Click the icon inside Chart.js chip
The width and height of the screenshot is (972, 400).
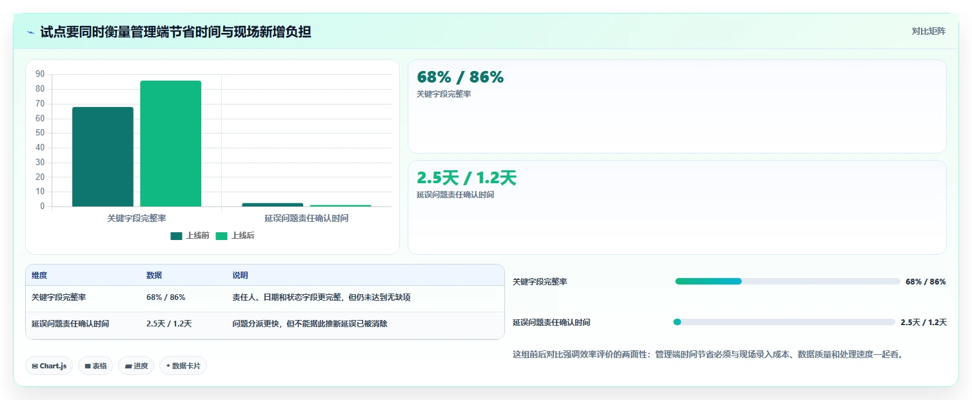click(x=35, y=366)
